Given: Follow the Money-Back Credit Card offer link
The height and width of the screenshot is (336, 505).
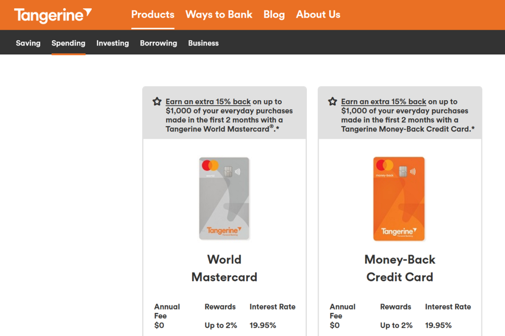Looking at the screenshot, I should point(384,101).
